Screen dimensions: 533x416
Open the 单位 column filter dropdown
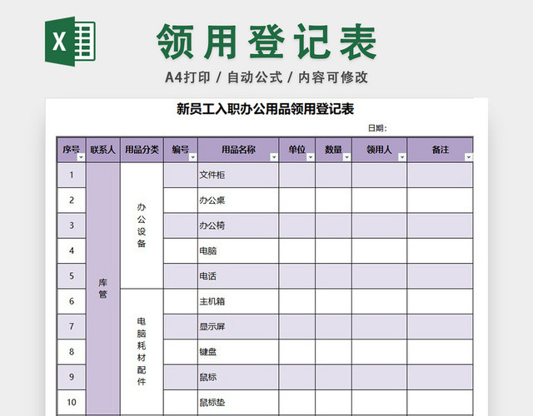click(311, 157)
